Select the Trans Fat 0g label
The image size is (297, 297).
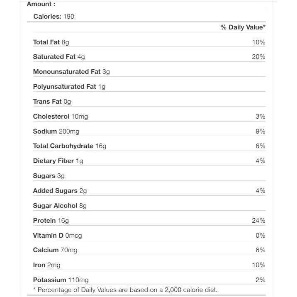[52, 102]
